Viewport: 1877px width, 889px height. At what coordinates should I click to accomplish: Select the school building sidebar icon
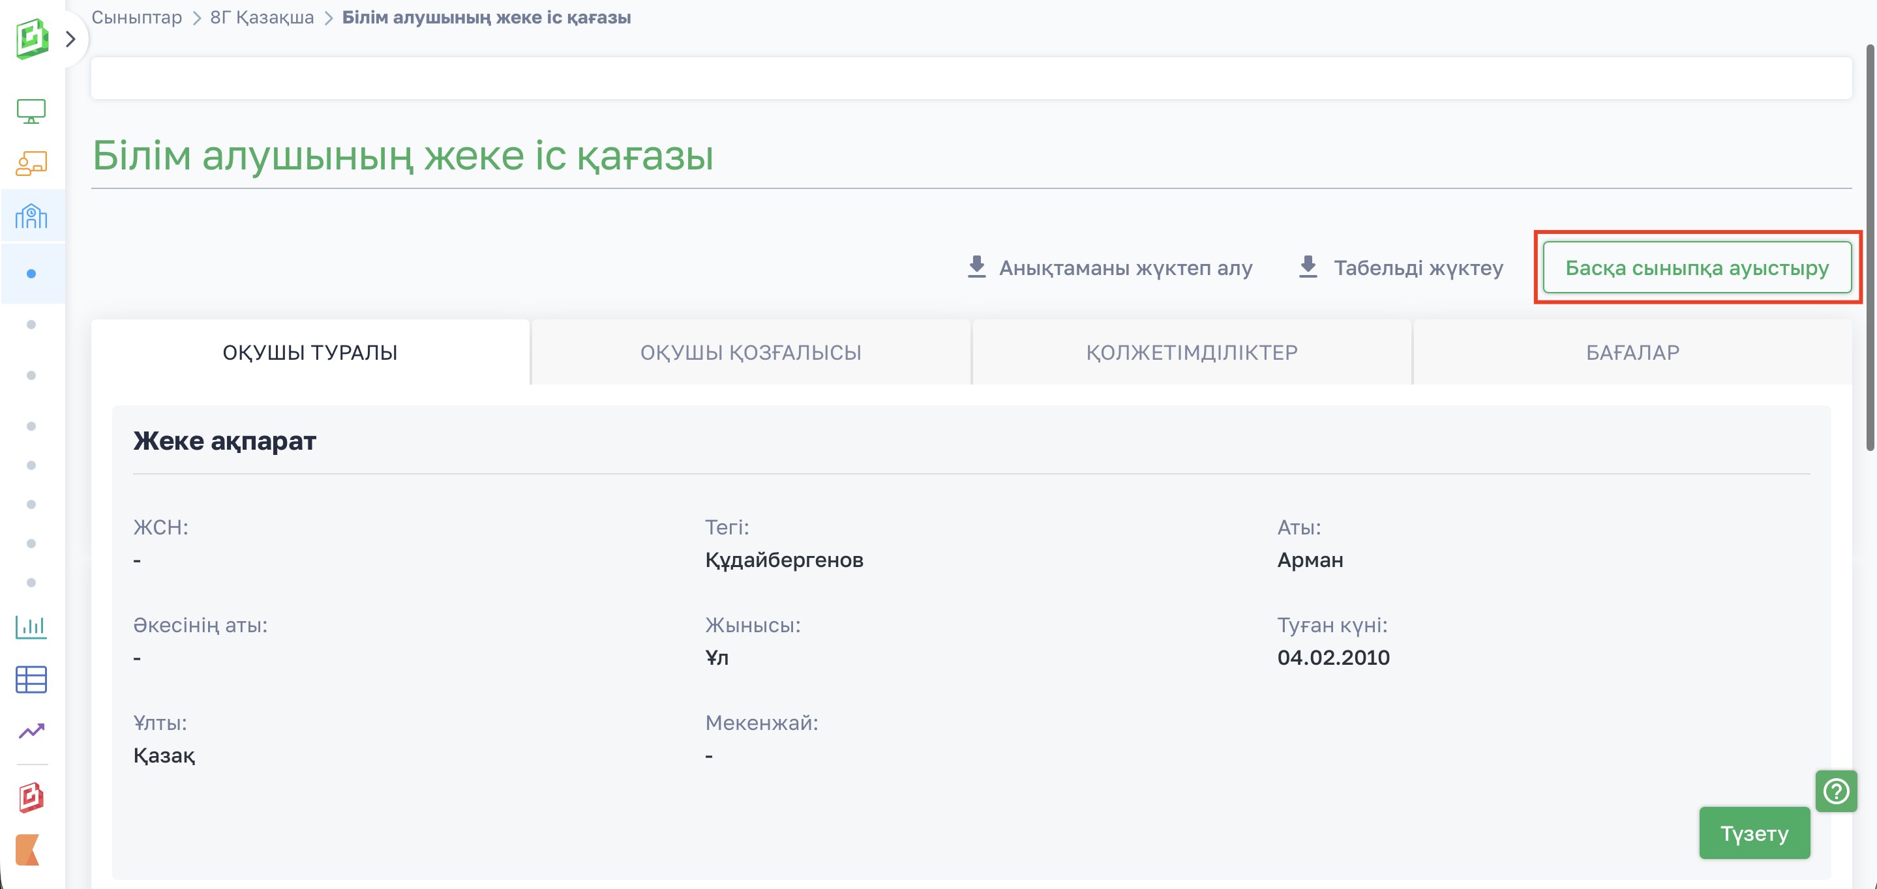(x=31, y=216)
